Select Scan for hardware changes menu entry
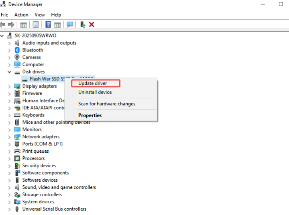The image size is (289, 215). click(x=107, y=104)
